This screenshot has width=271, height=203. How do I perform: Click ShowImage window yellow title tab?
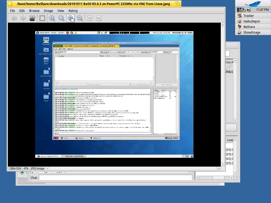pos(93,4)
